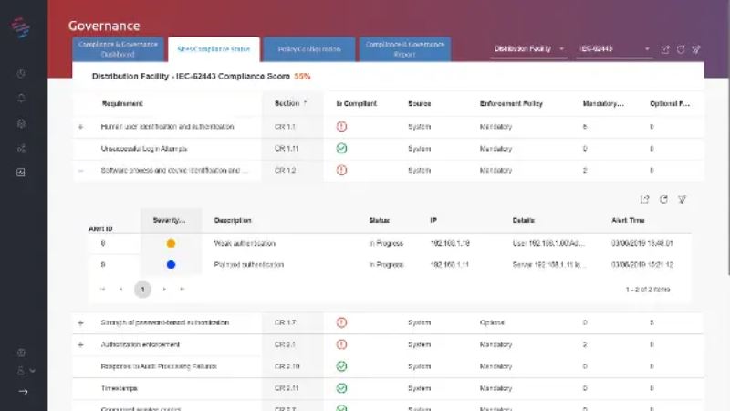The width and height of the screenshot is (730, 411).
Task: Switch to the Policy Configuration tab
Action: pos(308,49)
